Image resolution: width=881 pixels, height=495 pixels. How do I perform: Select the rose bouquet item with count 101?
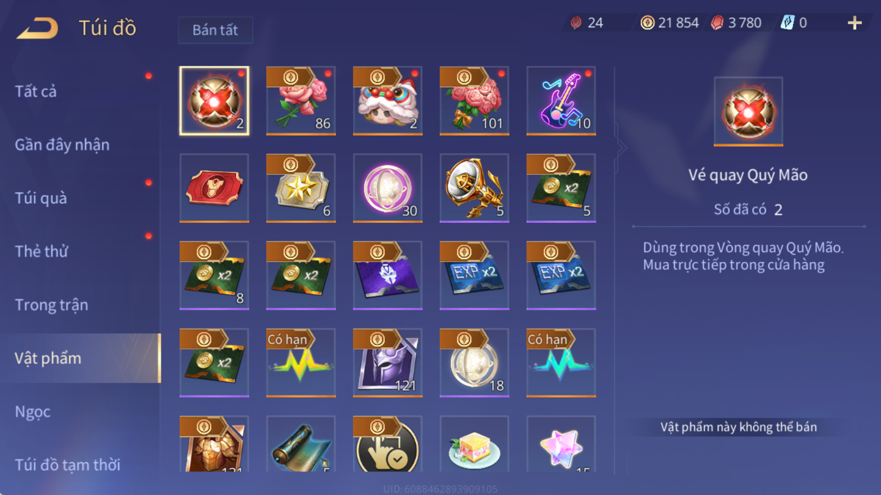point(474,101)
